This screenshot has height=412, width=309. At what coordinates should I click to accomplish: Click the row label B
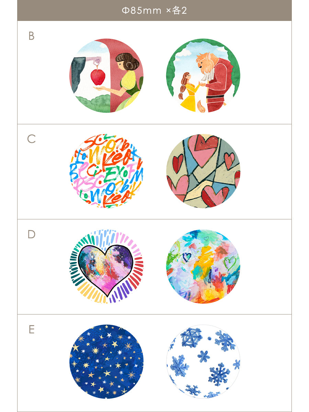pos(31,36)
